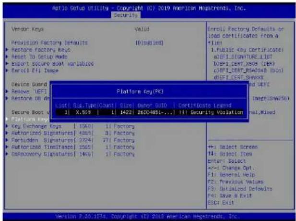Open Authorized TimeStamps entry
The width and height of the screenshot is (296, 221).
coord(42,147)
